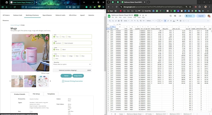Open Honest Pricing Guarantee link

click(x=72, y=81)
